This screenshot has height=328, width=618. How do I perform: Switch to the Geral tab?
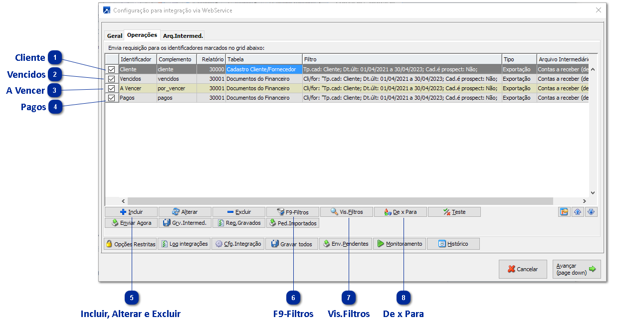click(x=115, y=36)
